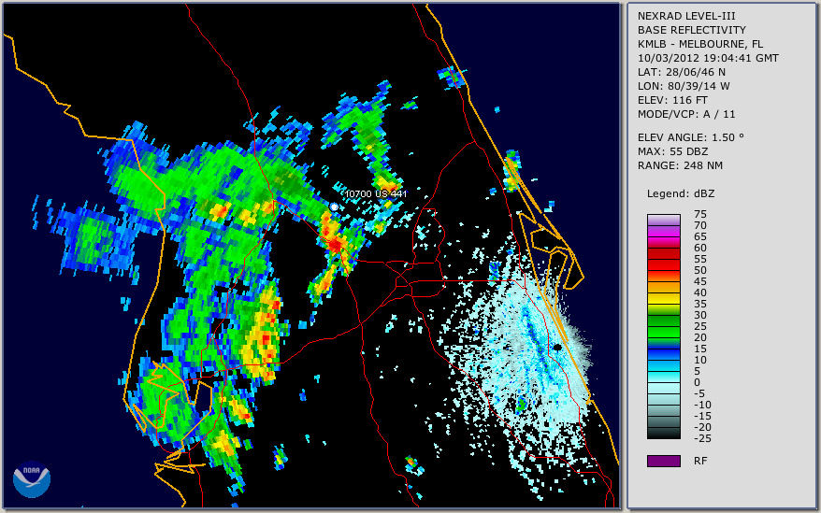Click the "MODE/VCP: A / 11" line

686,114
